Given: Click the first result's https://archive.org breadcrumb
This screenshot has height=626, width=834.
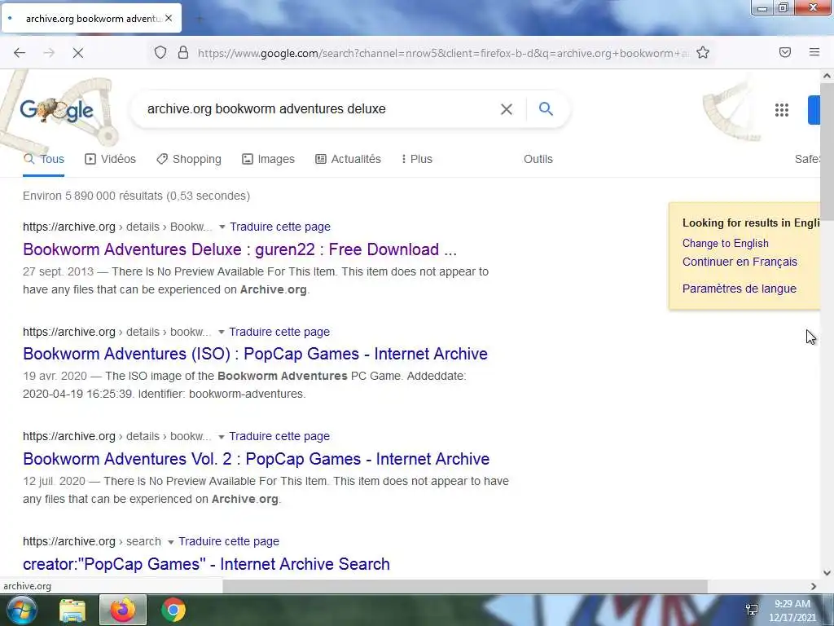Looking at the screenshot, I should [69, 227].
